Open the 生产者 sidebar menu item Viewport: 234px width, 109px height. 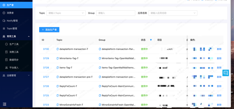[16, 5]
